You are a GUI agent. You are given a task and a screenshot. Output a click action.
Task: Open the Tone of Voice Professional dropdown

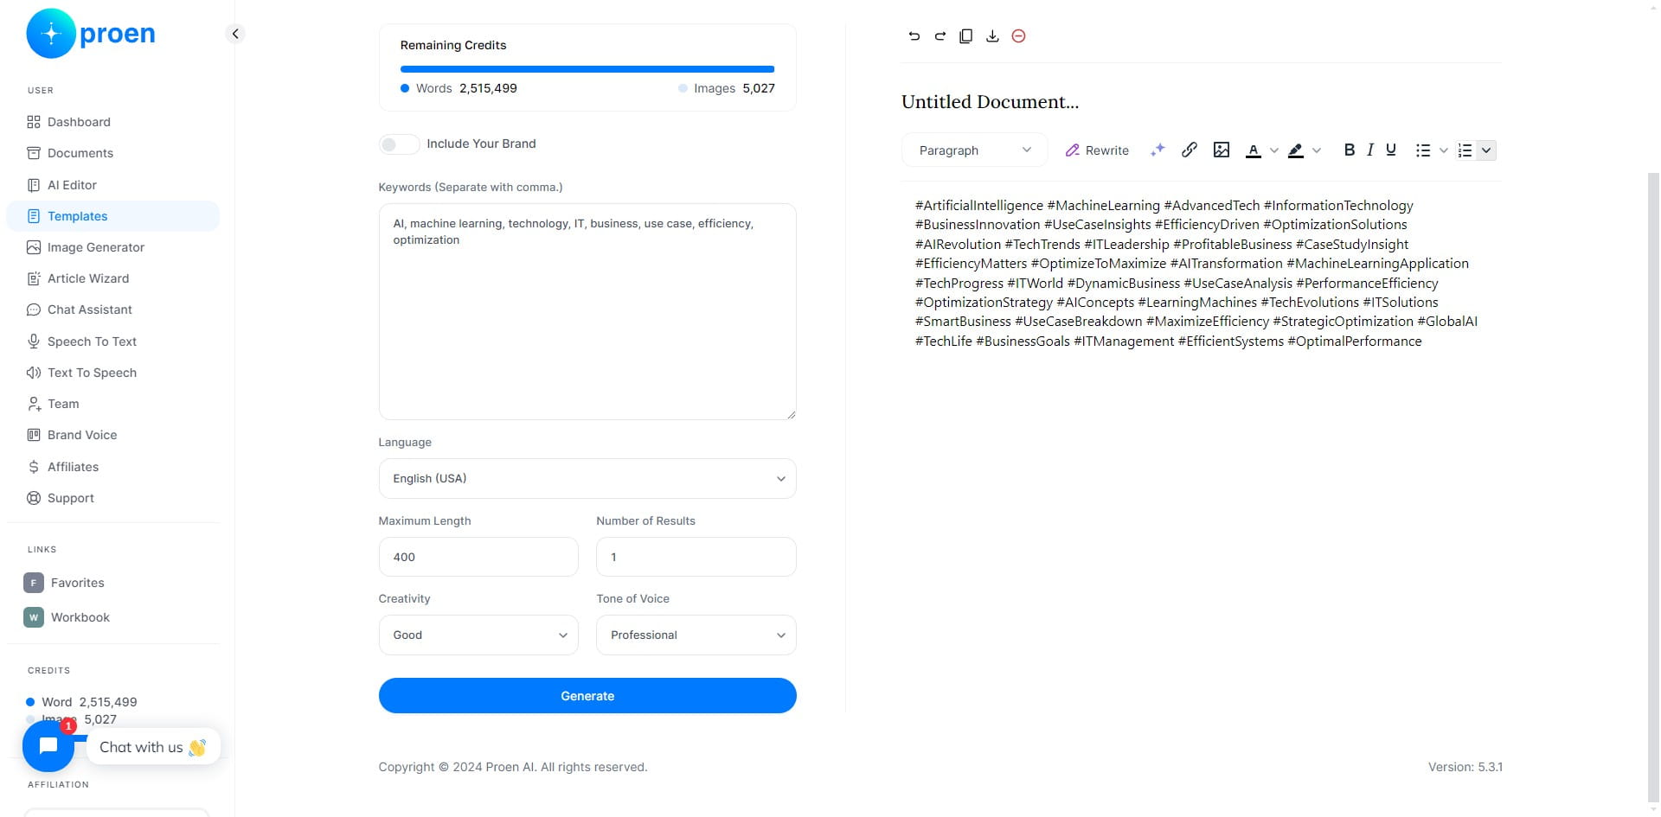[696, 635]
